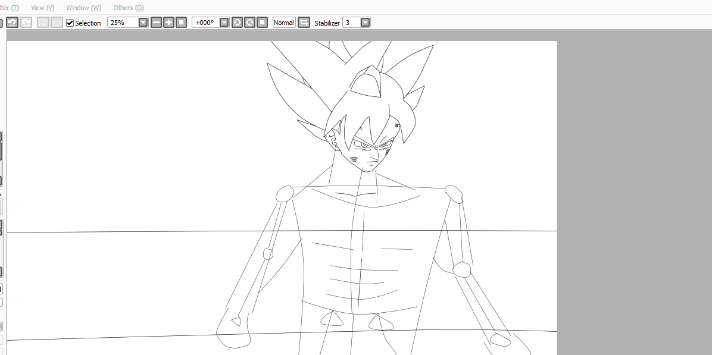Open the 25% zoom dropdown
The height and width of the screenshot is (355, 712).
pyautogui.click(x=143, y=22)
